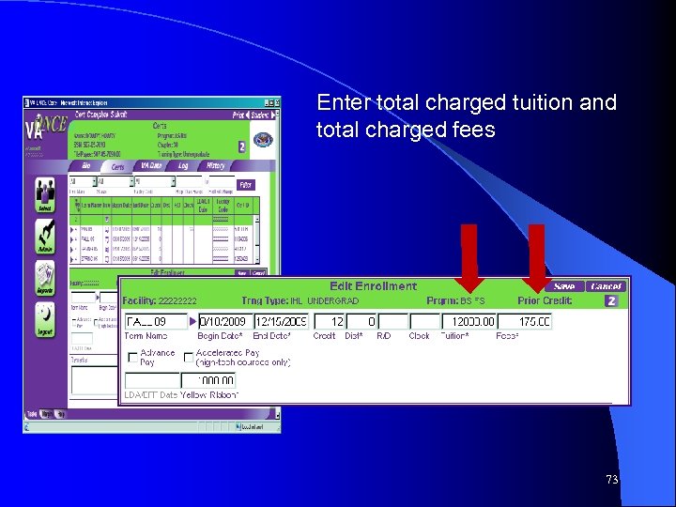Click the sort icon in table header corner
Screen dimensions: 676x507
(x=78, y=205)
